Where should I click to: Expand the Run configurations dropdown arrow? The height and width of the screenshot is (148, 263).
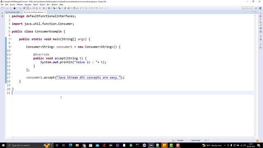[x=51, y=8]
